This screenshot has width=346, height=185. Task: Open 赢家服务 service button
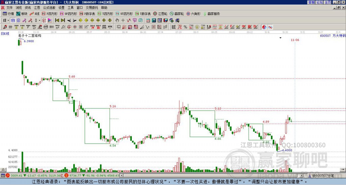click(x=212, y=14)
